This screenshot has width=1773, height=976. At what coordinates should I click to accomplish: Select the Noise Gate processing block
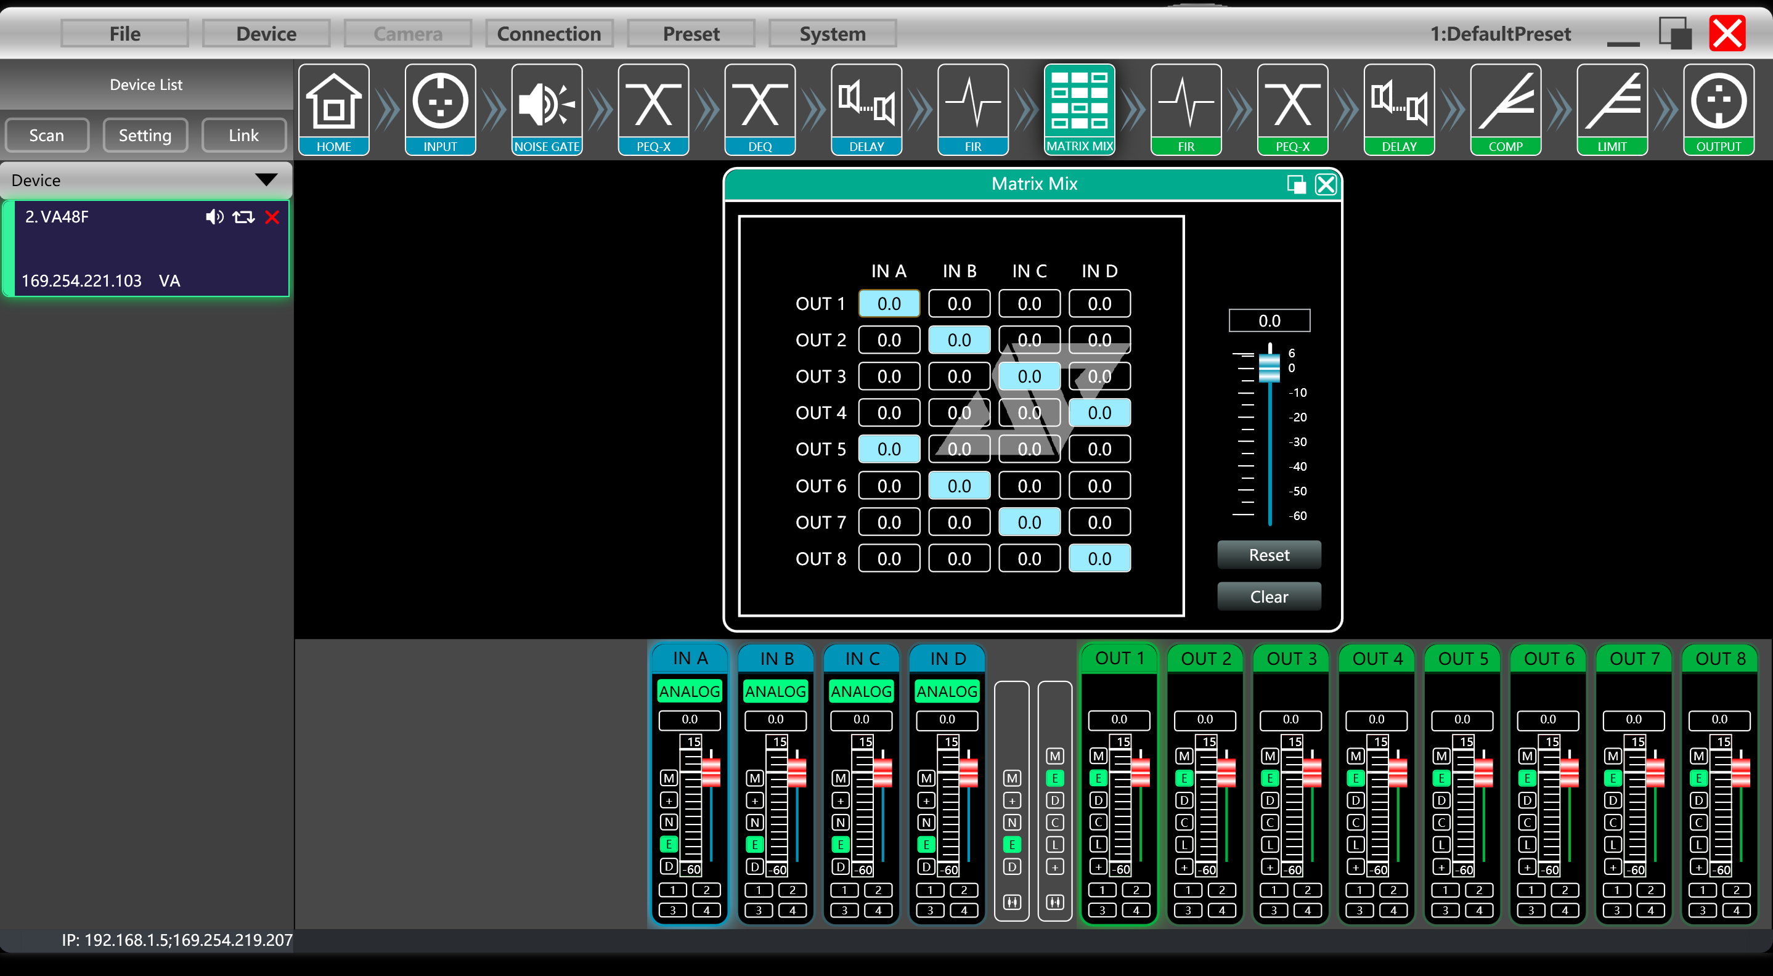tap(547, 108)
